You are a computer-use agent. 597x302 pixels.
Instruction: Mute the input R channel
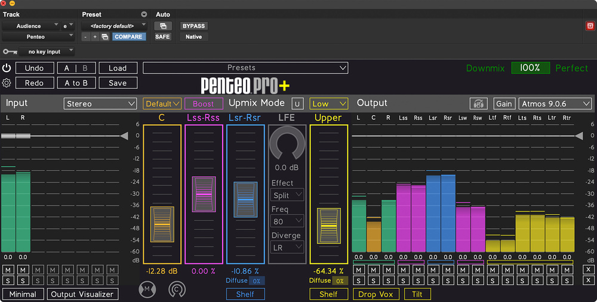coord(23,270)
